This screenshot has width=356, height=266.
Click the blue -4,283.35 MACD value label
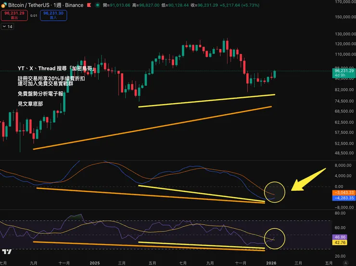344,198
